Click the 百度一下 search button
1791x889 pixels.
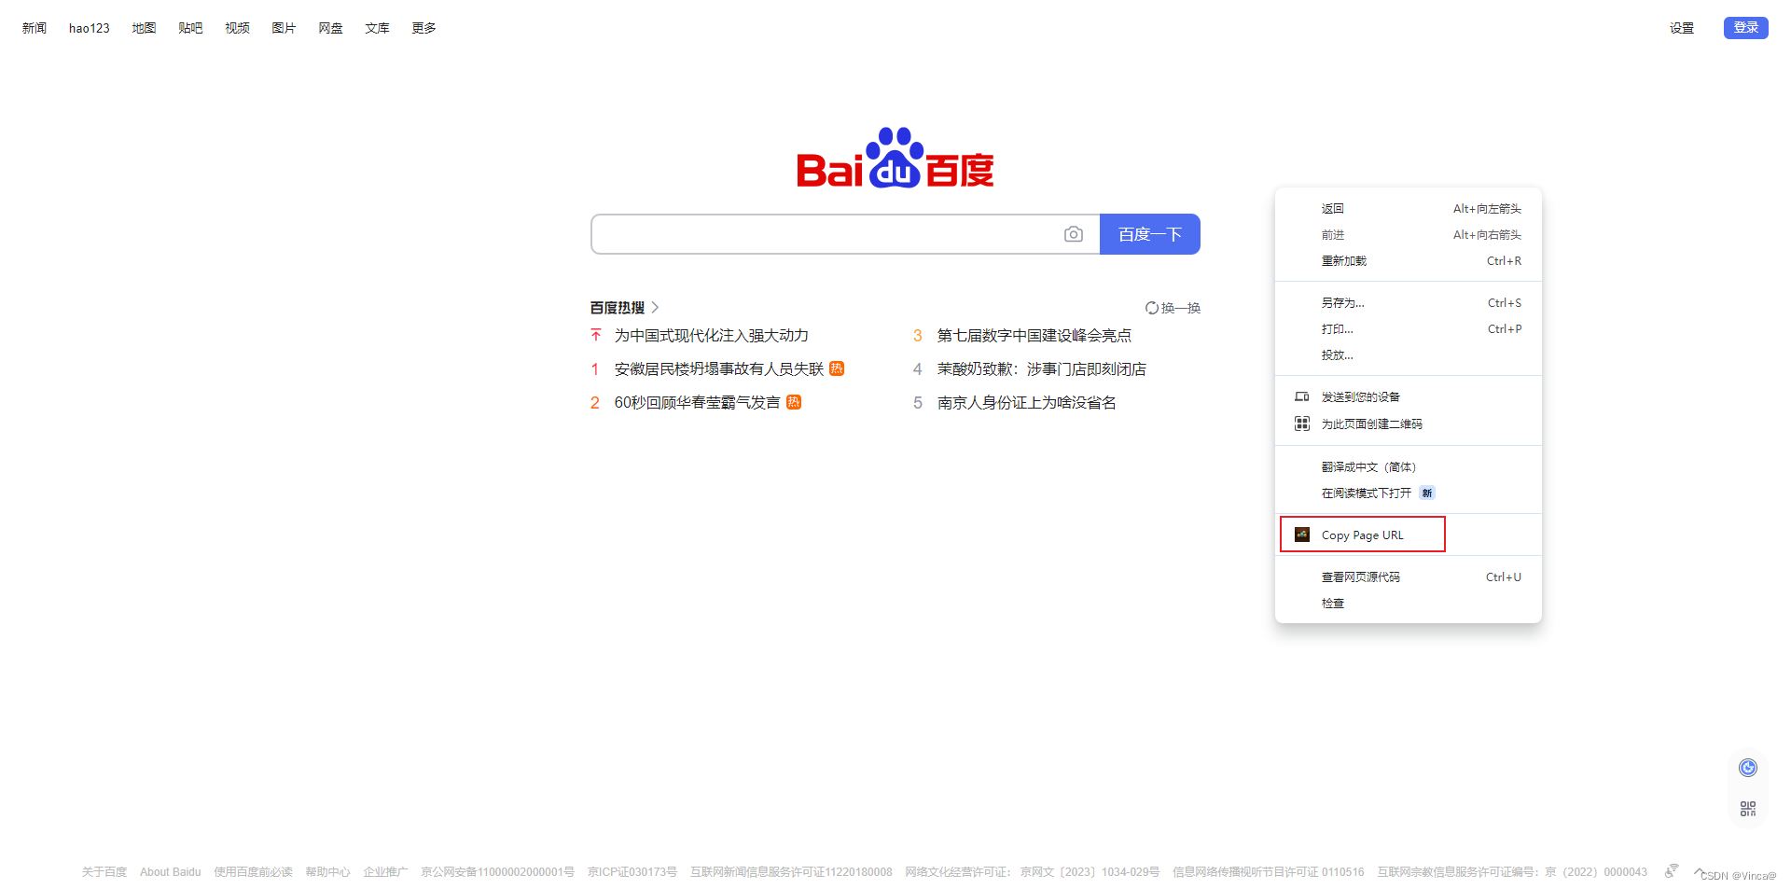pyautogui.click(x=1150, y=234)
